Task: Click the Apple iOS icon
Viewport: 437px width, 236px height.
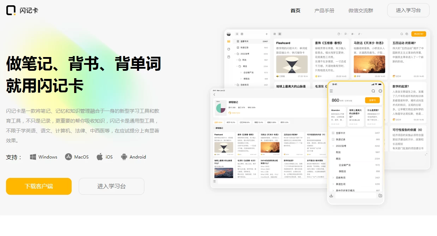Action: (100, 157)
